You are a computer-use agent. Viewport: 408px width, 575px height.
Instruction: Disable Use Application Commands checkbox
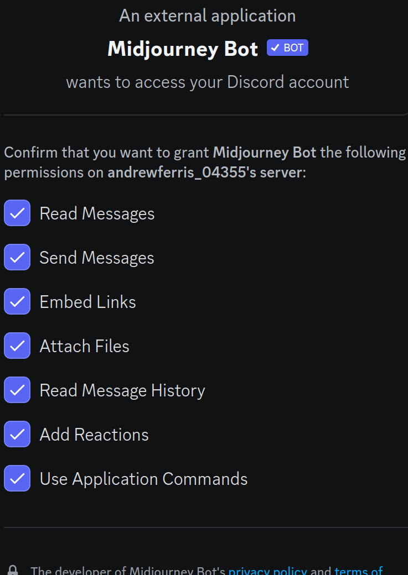[x=17, y=478]
